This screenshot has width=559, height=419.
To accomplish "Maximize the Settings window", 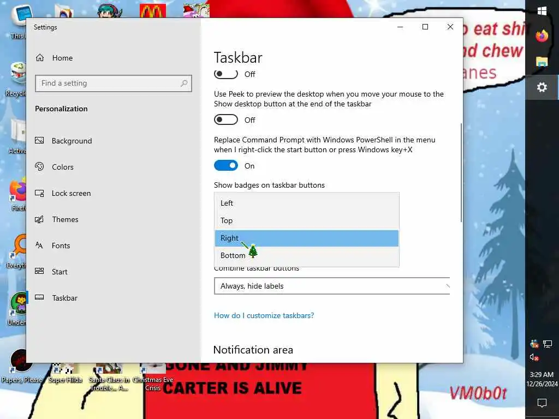I will click(x=425, y=27).
